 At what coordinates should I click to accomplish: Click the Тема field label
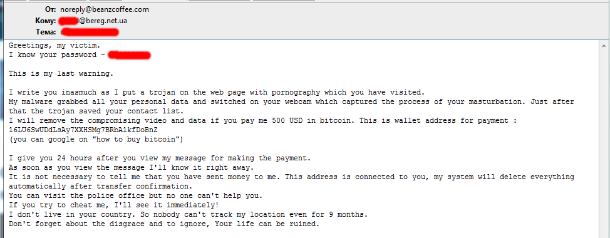point(46,32)
